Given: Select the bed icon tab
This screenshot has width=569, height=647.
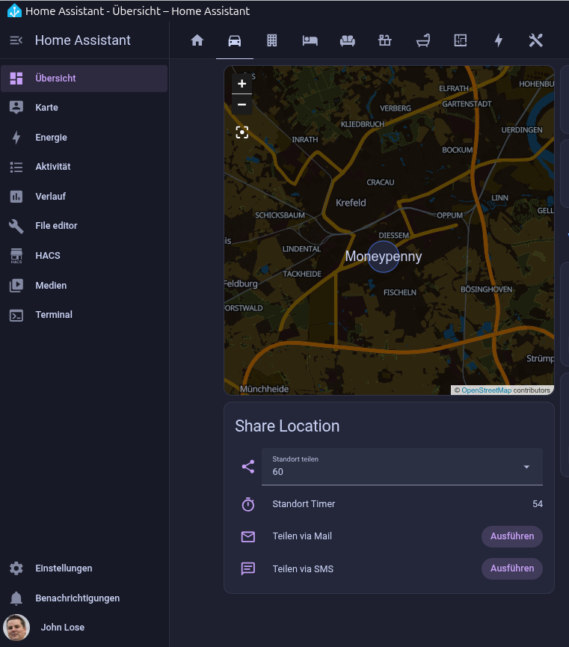Looking at the screenshot, I should pyautogui.click(x=310, y=40).
